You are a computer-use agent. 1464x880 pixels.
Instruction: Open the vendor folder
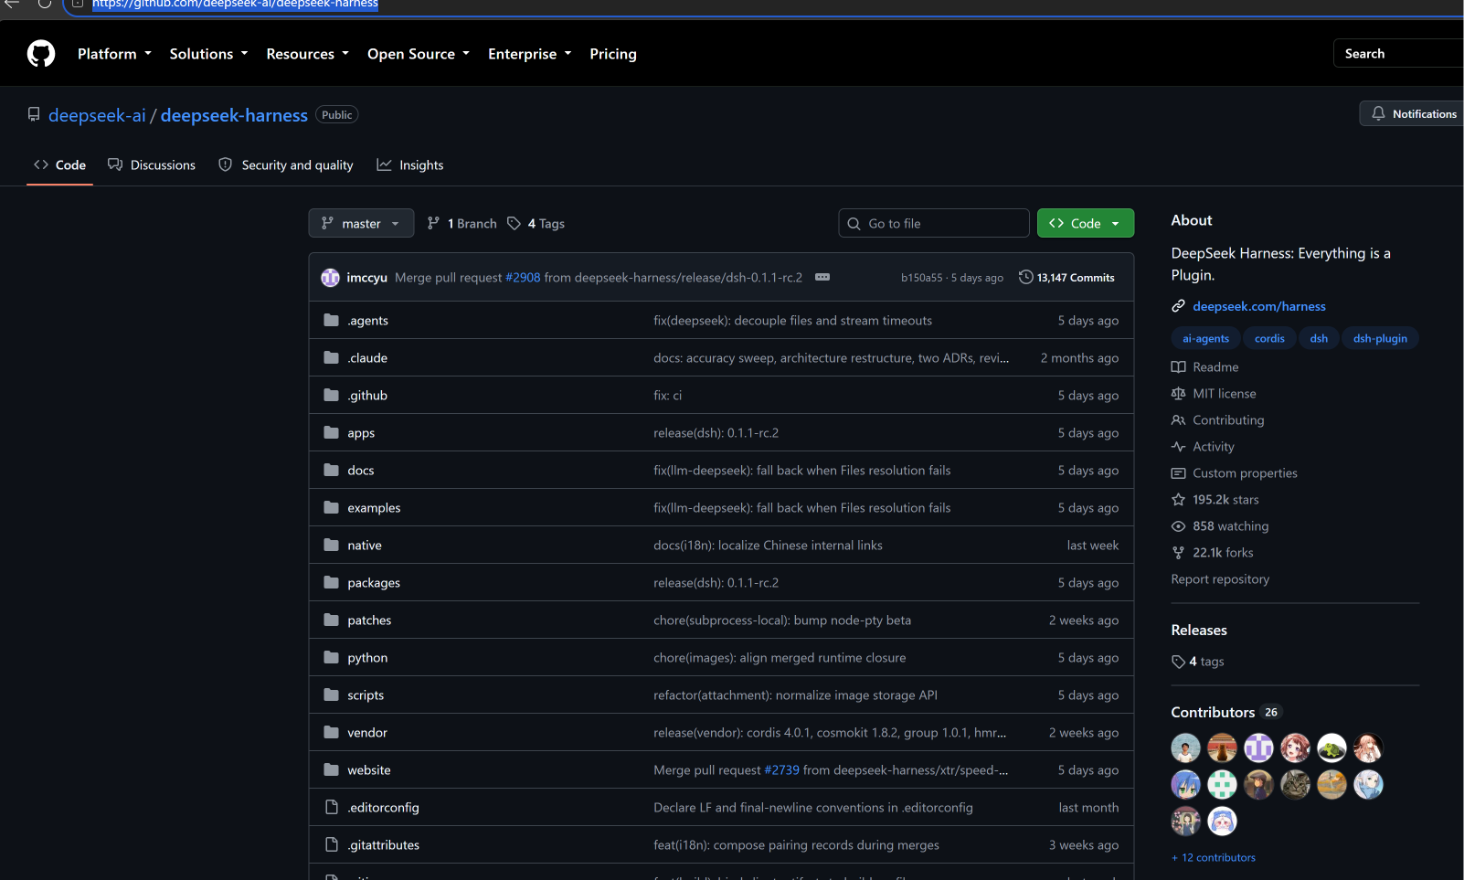coord(367,733)
